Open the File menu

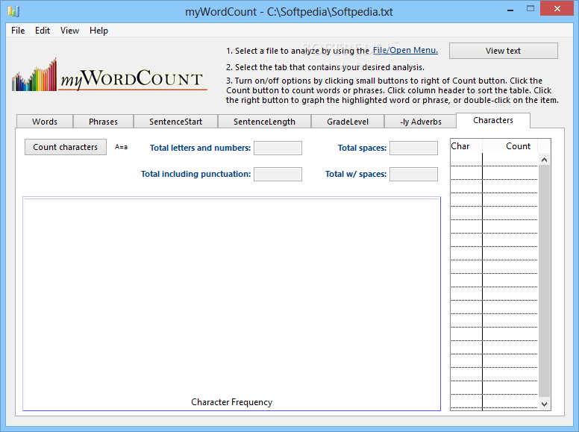(18, 31)
